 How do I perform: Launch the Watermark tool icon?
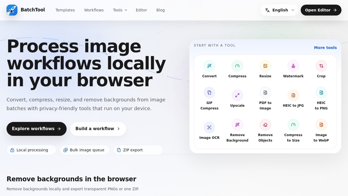293,66
